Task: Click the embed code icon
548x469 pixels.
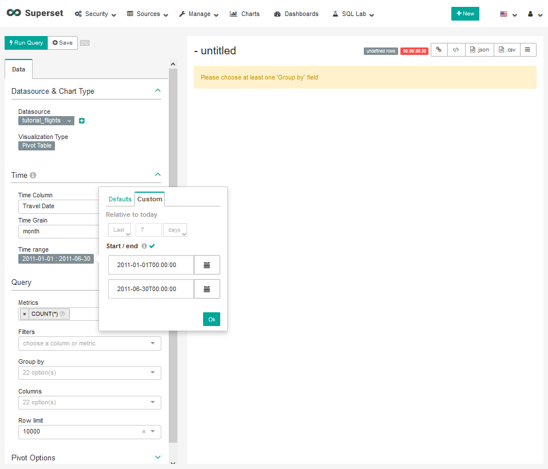Action: [456, 50]
